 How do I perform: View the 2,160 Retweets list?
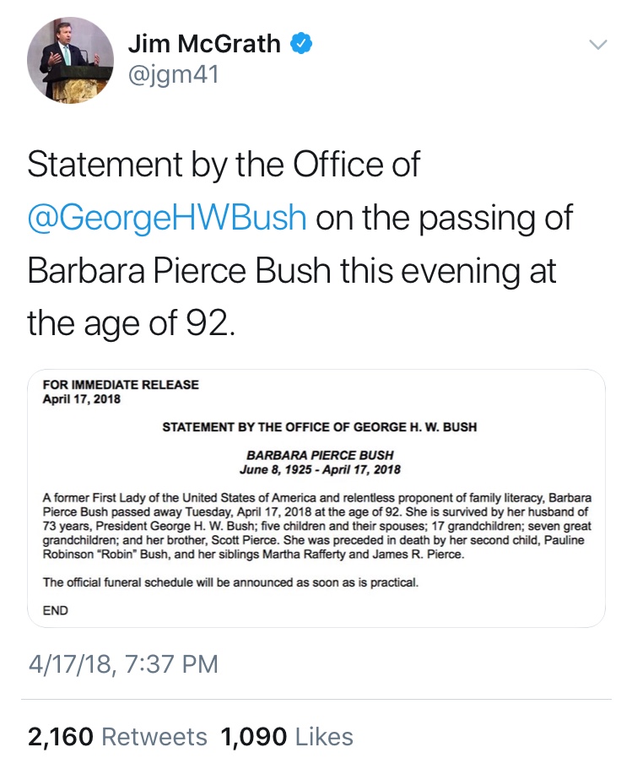click(x=117, y=736)
